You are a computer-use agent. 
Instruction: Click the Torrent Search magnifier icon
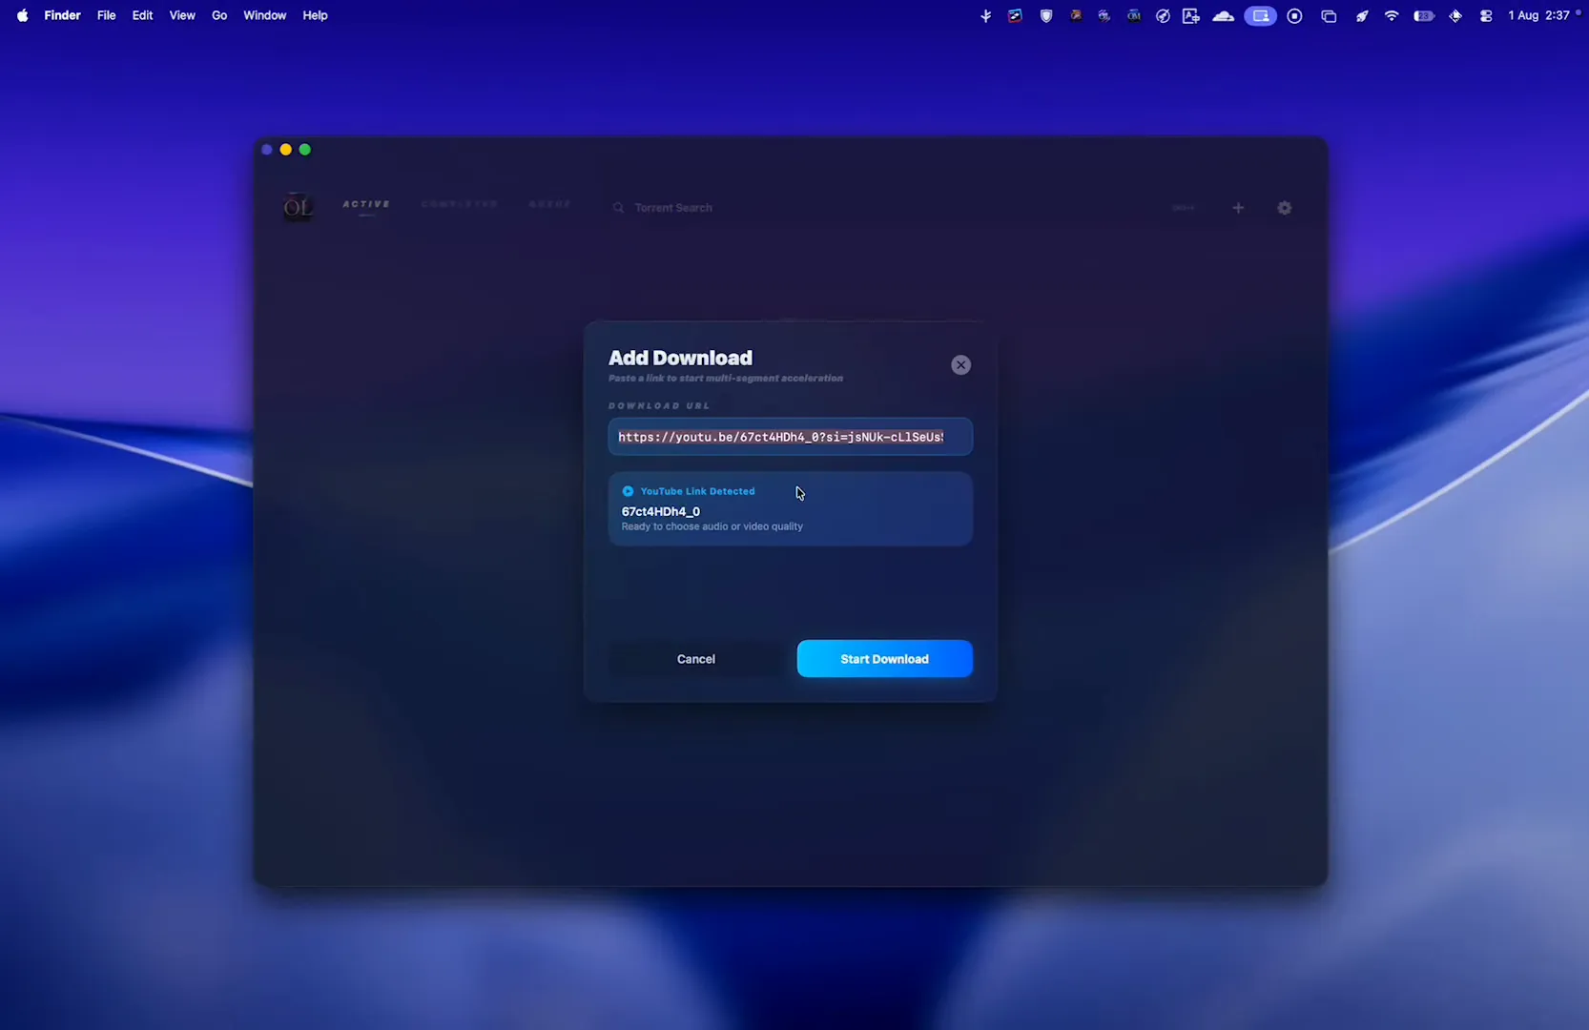tap(618, 208)
